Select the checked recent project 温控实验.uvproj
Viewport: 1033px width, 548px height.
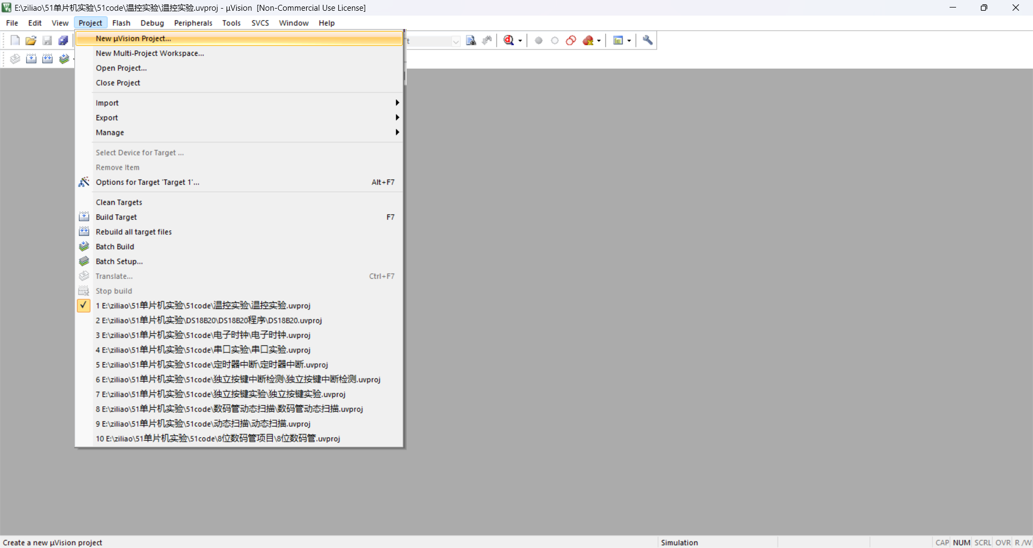203,306
